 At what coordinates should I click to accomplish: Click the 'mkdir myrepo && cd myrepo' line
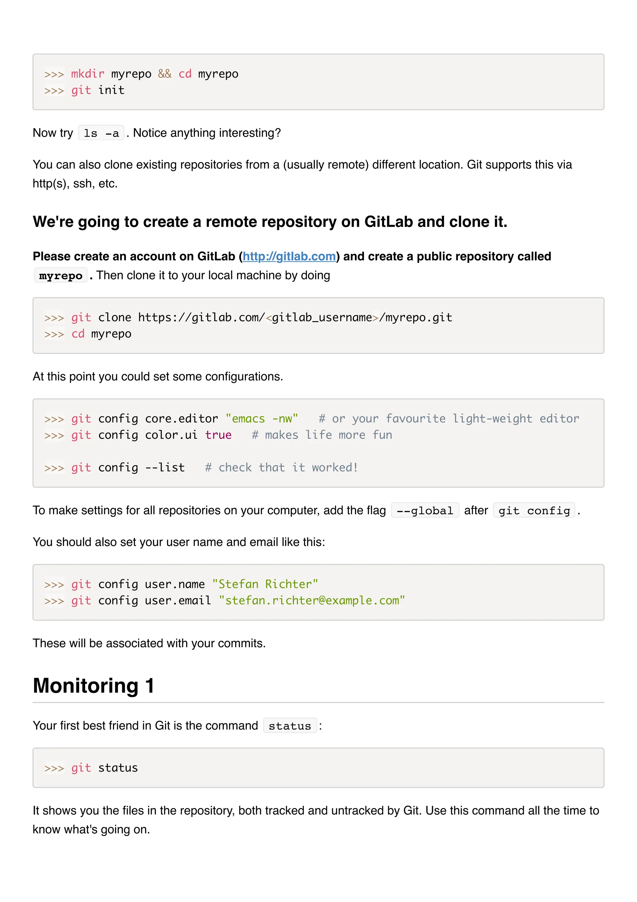pos(141,74)
